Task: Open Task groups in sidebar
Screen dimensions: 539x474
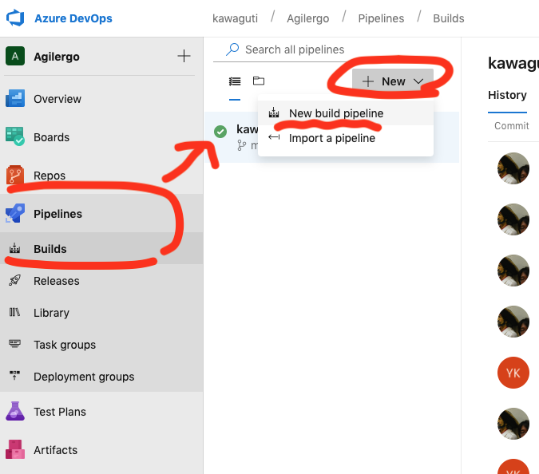Action: pyautogui.click(x=65, y=345)
